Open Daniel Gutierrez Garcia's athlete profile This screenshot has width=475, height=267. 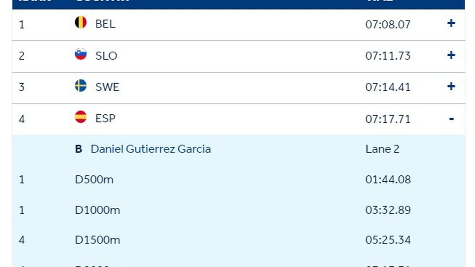151,149
